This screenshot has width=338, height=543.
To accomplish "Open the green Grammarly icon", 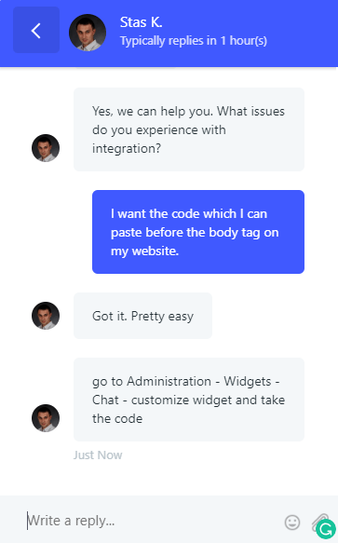I will (x=326, y=529).
